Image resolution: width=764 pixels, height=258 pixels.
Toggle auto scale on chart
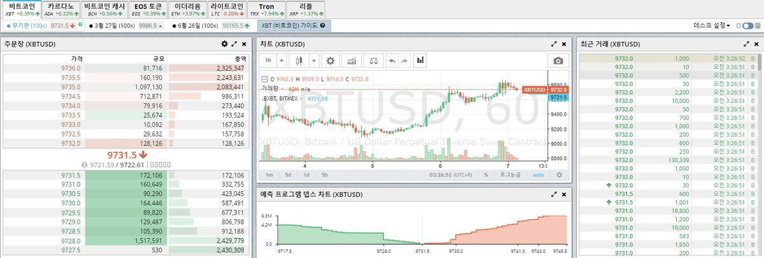539,174
